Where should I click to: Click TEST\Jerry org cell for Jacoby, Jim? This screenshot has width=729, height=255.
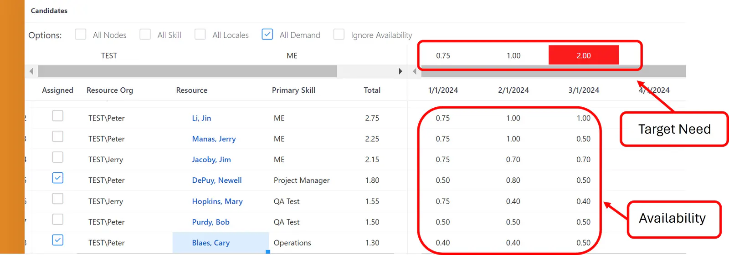106,160
